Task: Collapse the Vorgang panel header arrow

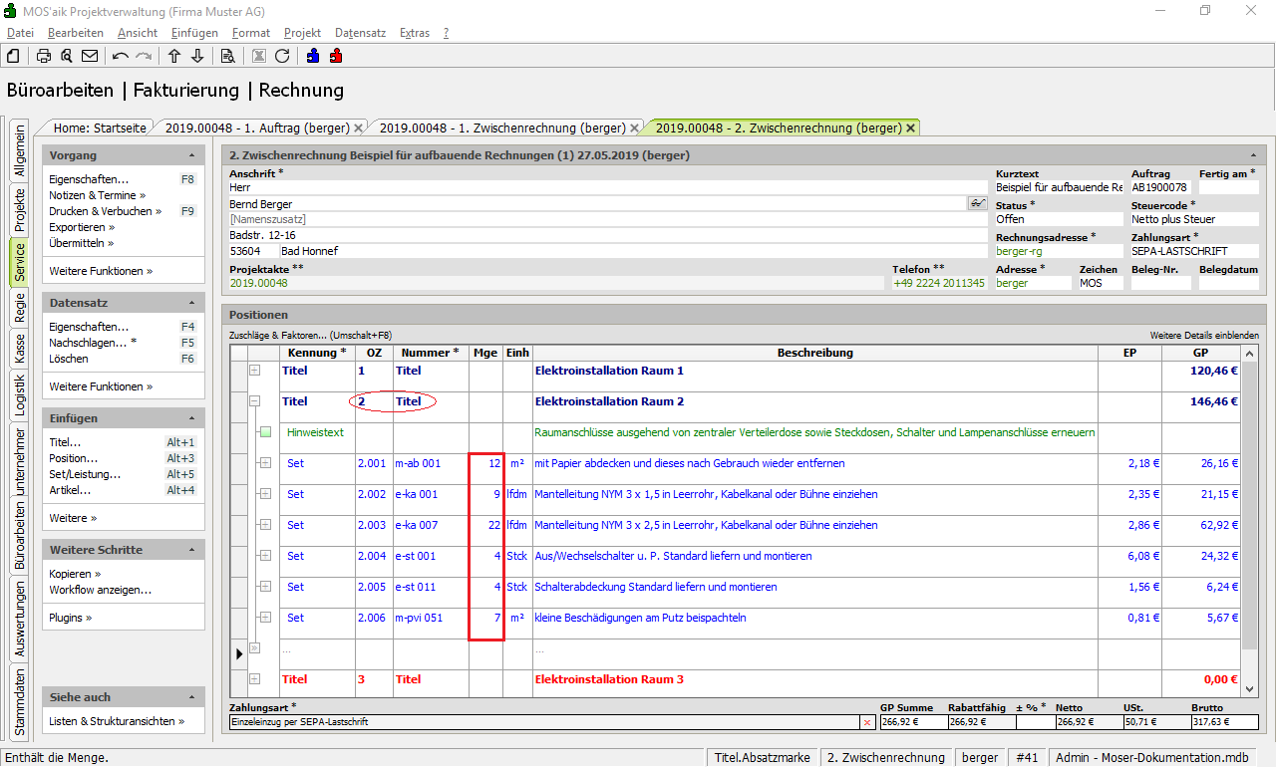Action: pyautogui.click(x=191, y=156)
